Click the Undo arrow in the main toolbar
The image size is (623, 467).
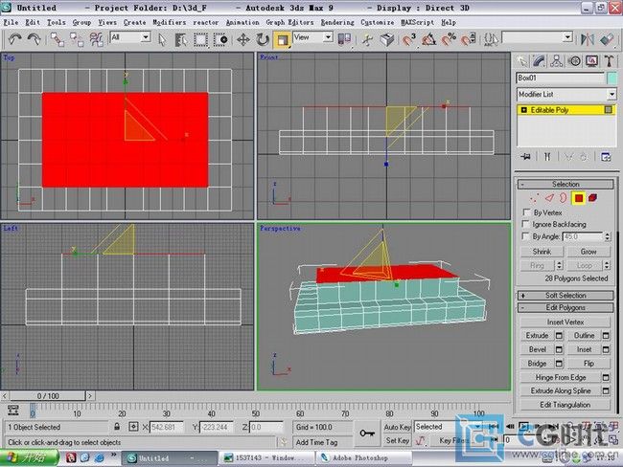(15, 39)
